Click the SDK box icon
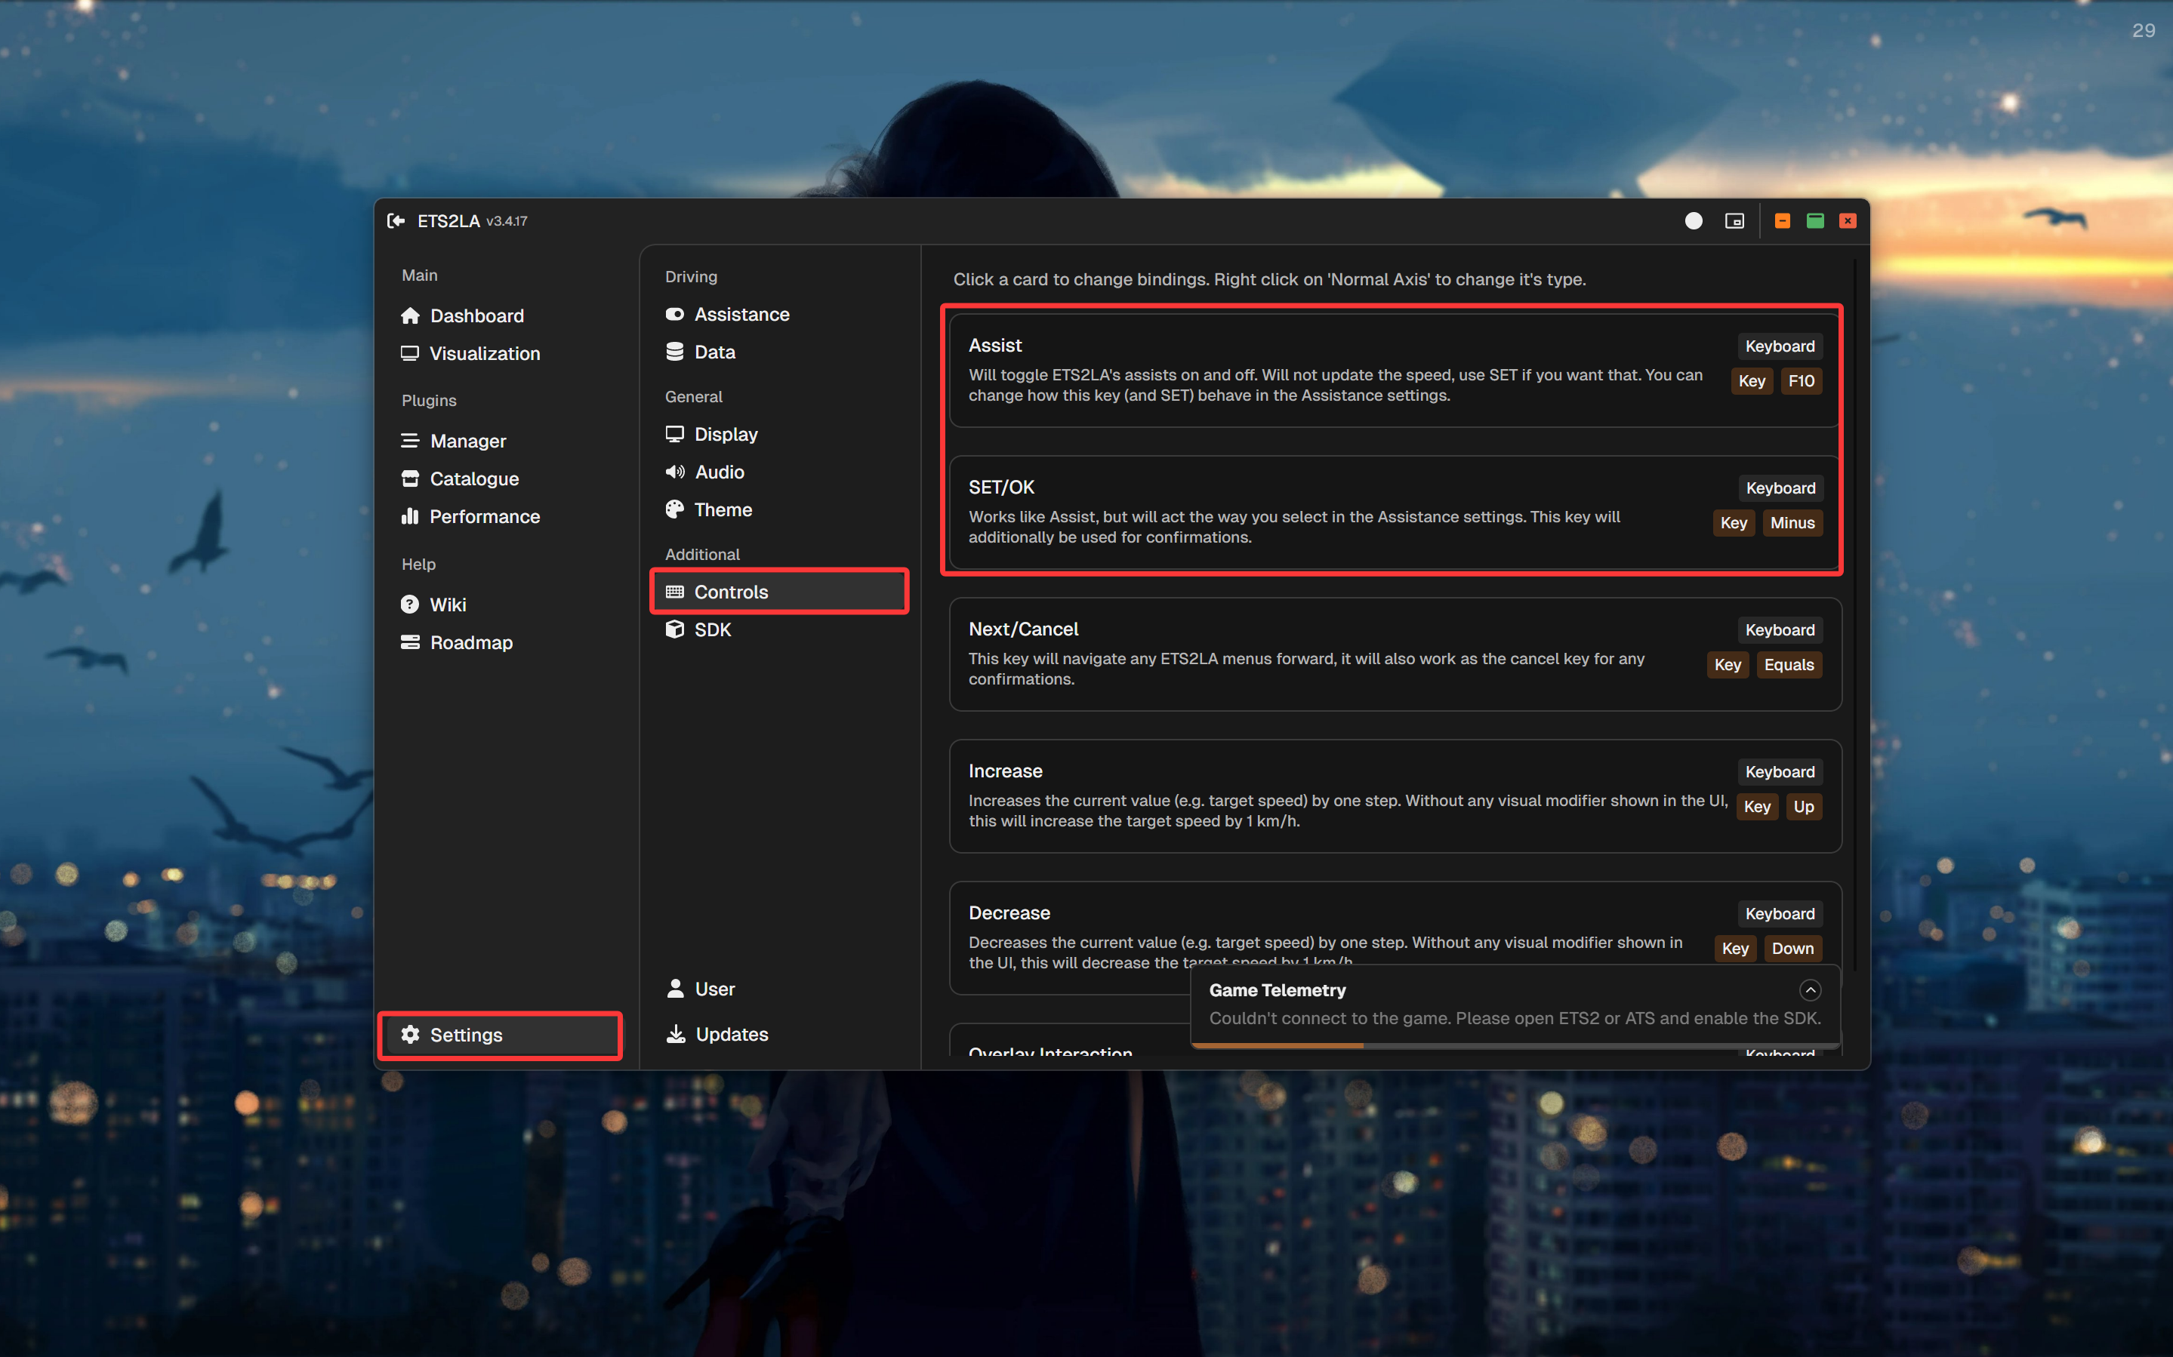This screenshot has width=2173, height=1357. 675,630
